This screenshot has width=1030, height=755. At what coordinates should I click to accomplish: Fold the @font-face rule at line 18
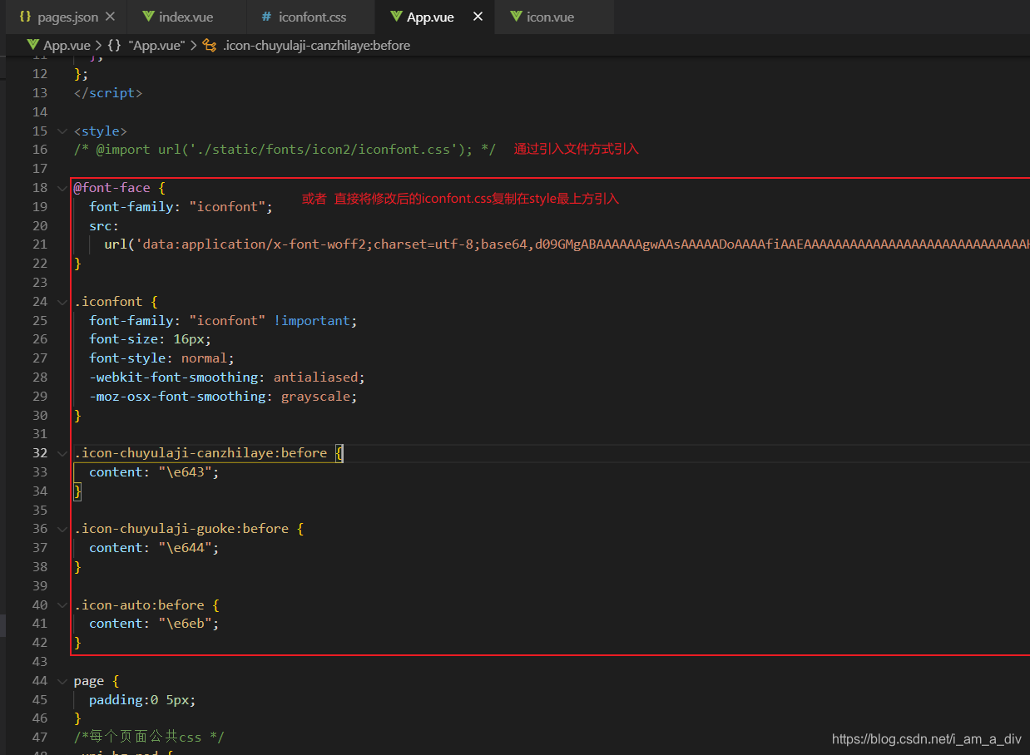tap(62, 188)
